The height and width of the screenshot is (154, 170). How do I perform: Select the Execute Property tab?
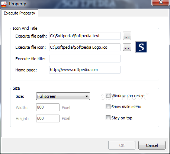point(19,13)
